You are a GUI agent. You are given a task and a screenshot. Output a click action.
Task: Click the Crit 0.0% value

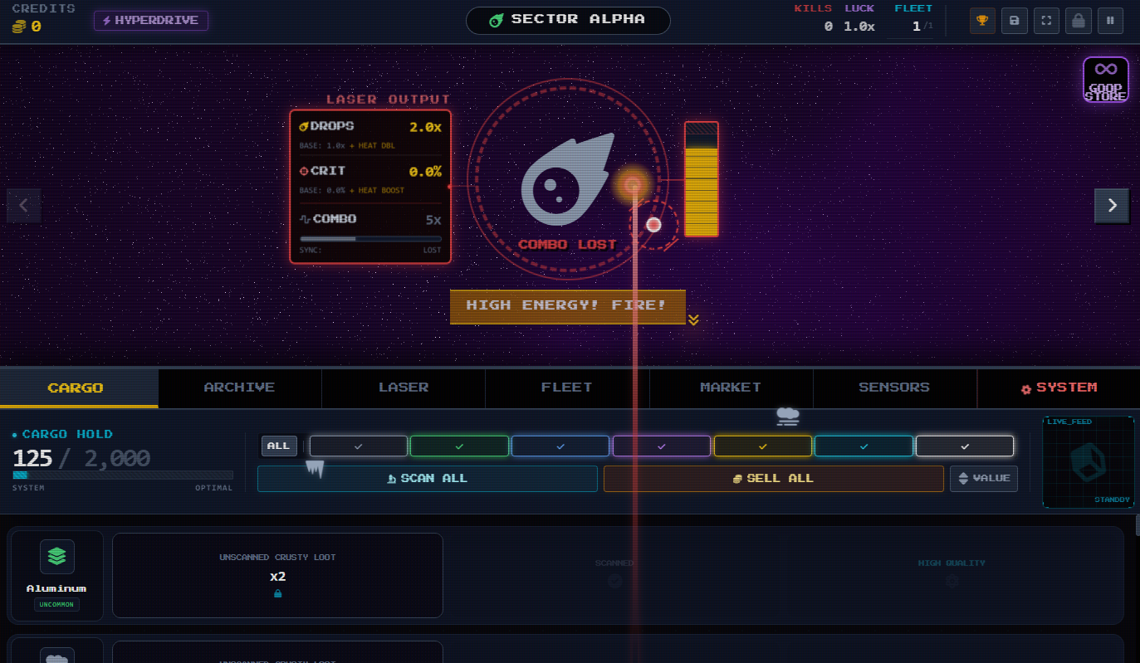(x=425, y=173)
